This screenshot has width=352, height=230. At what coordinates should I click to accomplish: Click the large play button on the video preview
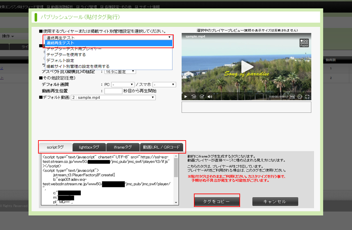(x=247, y=67)
